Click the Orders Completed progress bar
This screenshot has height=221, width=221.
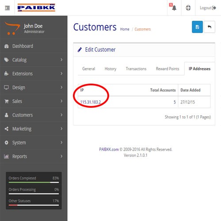[x=34, y=183]
